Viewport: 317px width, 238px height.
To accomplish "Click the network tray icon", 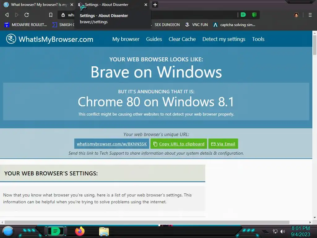I will coord(275,231).
